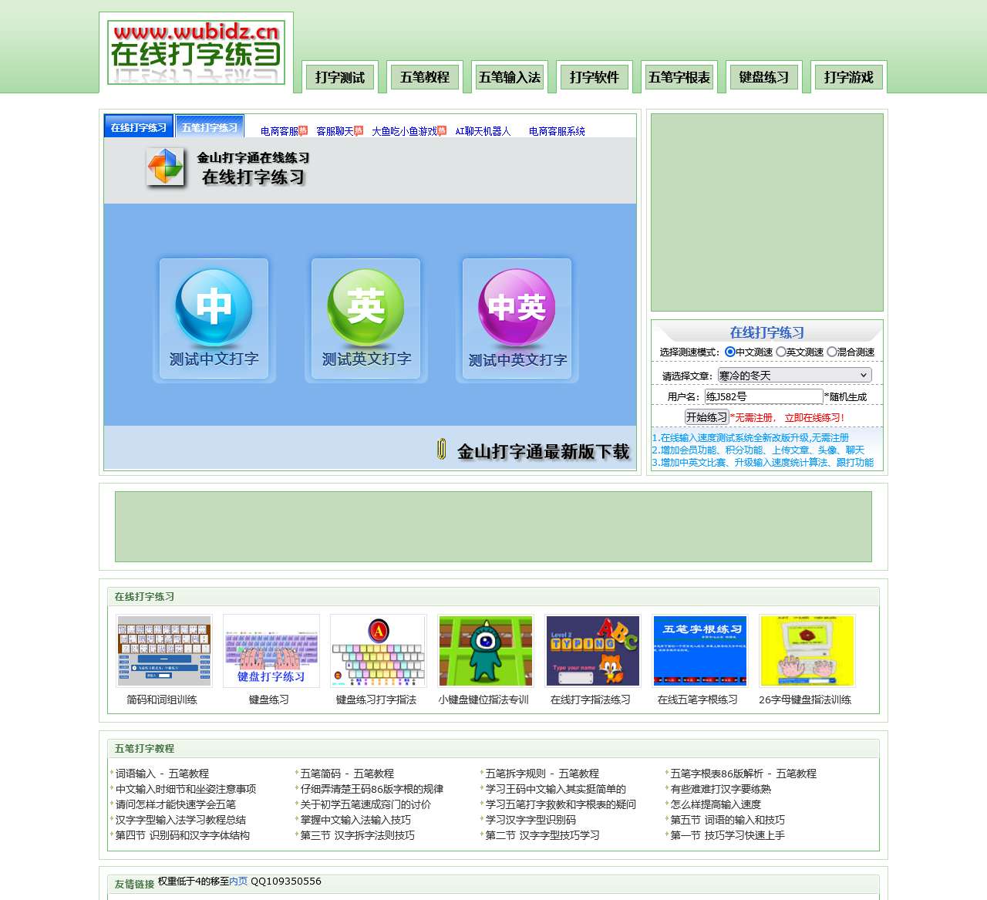Screen dimensions: 987x900
Task: Click the green 英 ball for English typing test
Action: point(365,306)
